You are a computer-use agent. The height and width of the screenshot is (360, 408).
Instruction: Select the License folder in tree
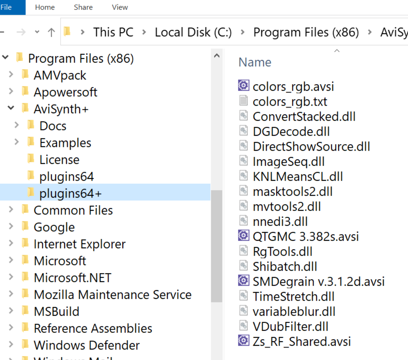tap(59, 160)
